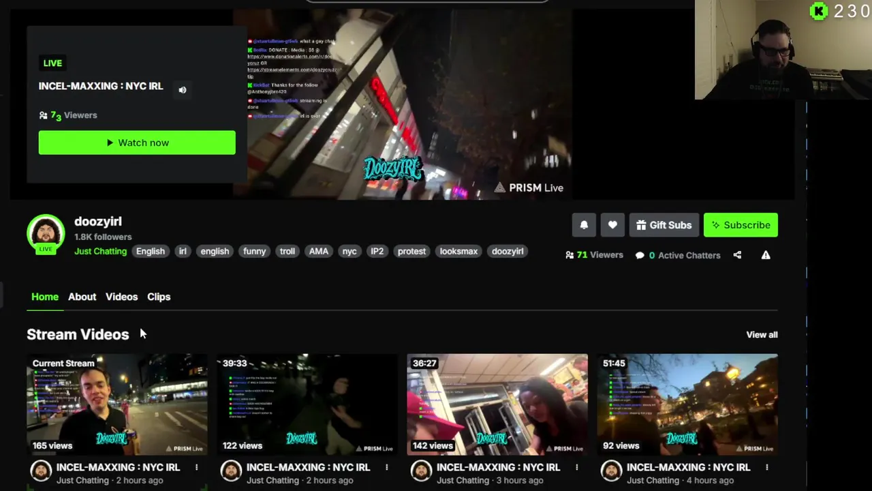The image size is (872, 491).
Task: Click the INCEL-MAXXING : NYC IRL featured title
Action: tap(101, 86)
